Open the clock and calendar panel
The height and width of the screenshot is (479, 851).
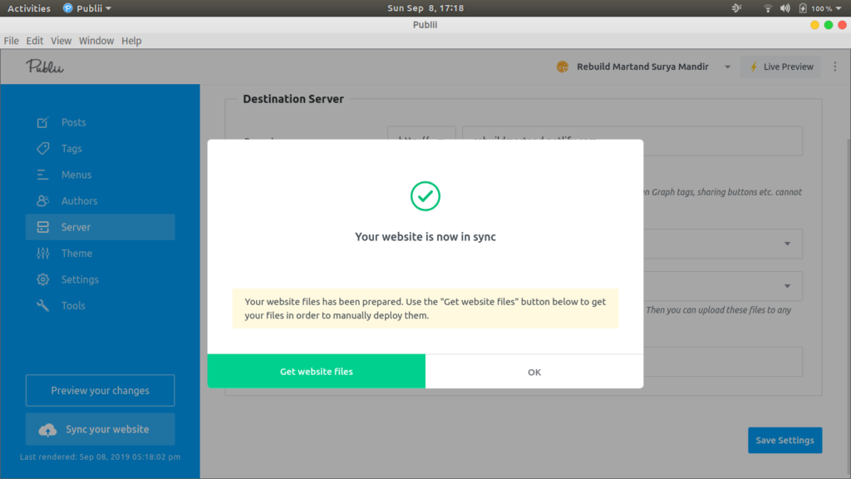pyautogui.click(x=425, y=8)
